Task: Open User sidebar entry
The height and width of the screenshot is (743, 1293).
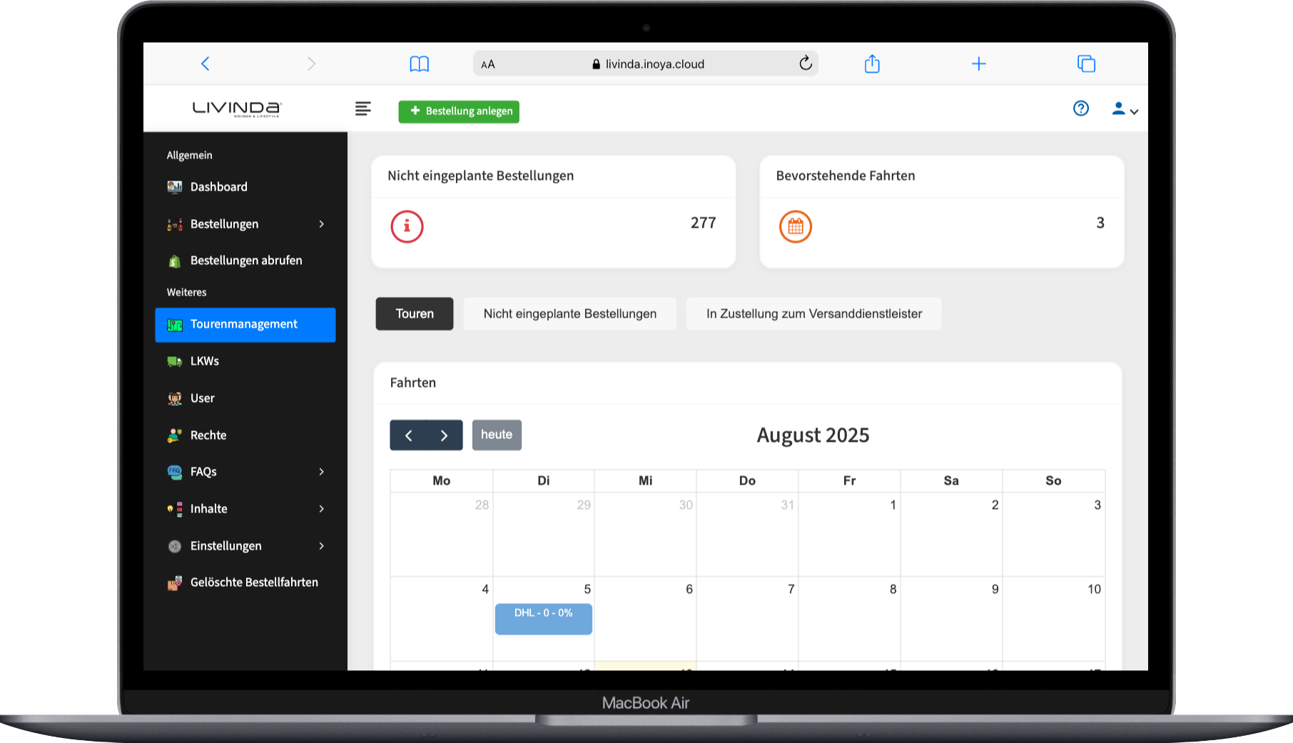Action: tap(245, 398)
